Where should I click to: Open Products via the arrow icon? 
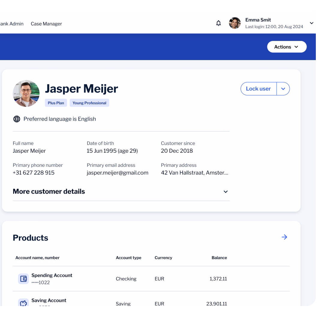[284, 237]
